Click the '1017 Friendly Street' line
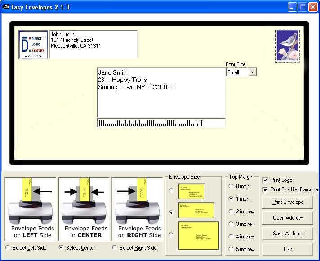320x261 pixels. [x=72, y=40]
